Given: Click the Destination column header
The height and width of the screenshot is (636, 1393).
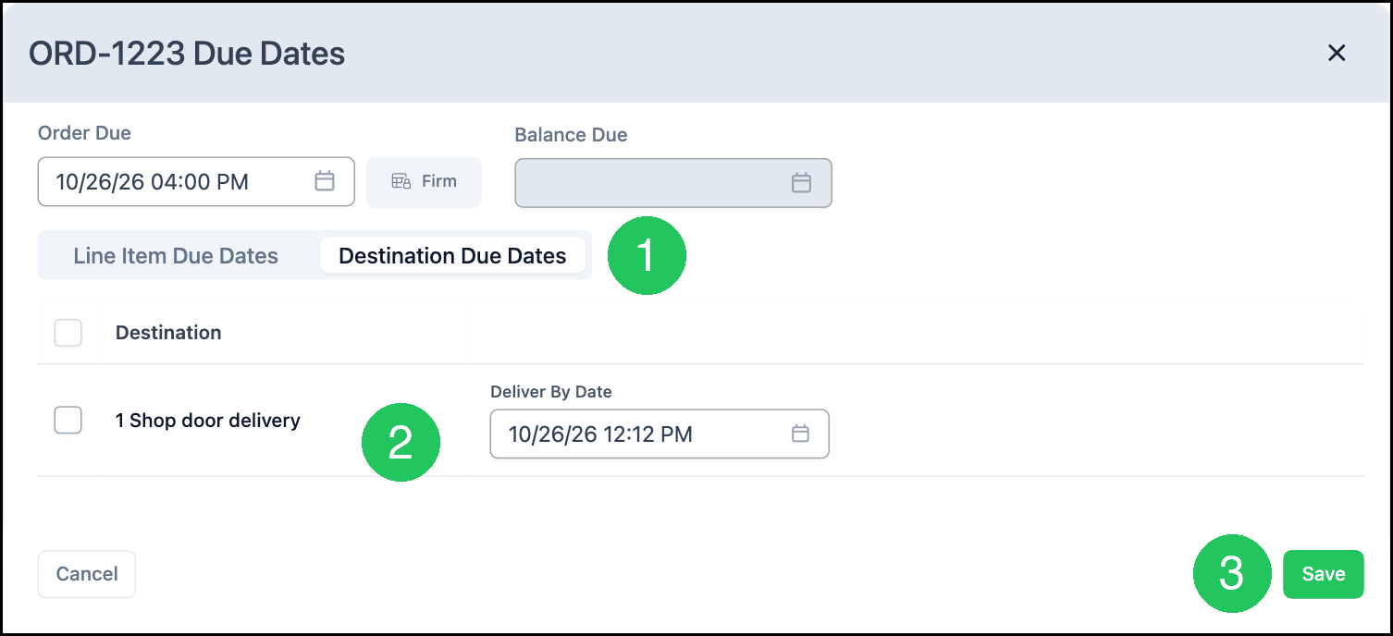Looking at the screenshot, I should coord(168,333).
